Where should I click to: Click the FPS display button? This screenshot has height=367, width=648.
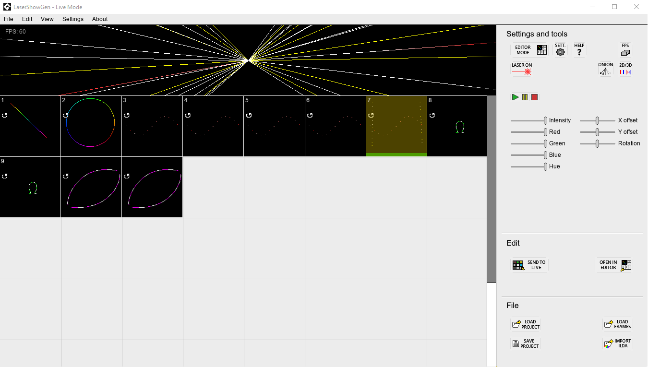pos(625,50)
